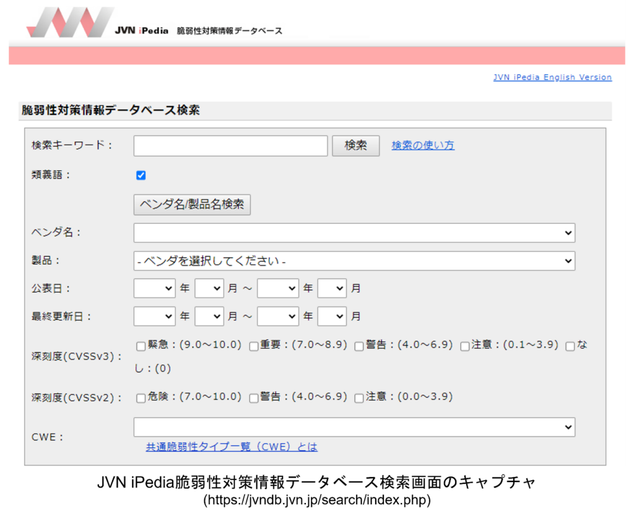
Task: Click the ベンダ名/製品名検索 button
Action: (x=192, y=204)
